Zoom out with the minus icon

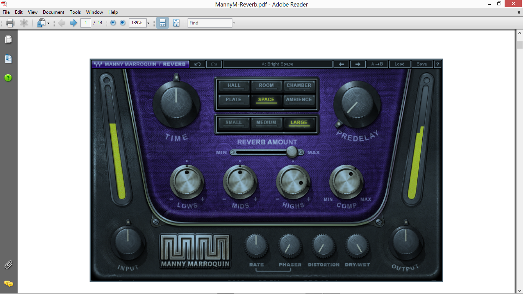click(x=113, y=23)
